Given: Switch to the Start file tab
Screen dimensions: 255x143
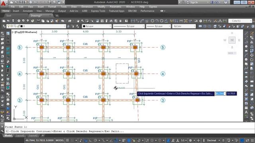Looking at the screenshot, I should coord(9,15).
